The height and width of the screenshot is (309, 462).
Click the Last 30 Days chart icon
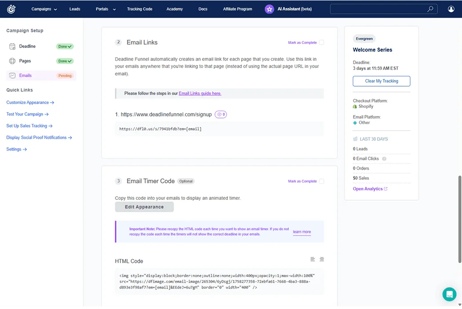point(355,139)
